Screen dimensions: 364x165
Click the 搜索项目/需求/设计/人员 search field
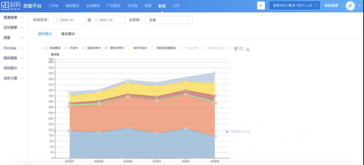294,5
